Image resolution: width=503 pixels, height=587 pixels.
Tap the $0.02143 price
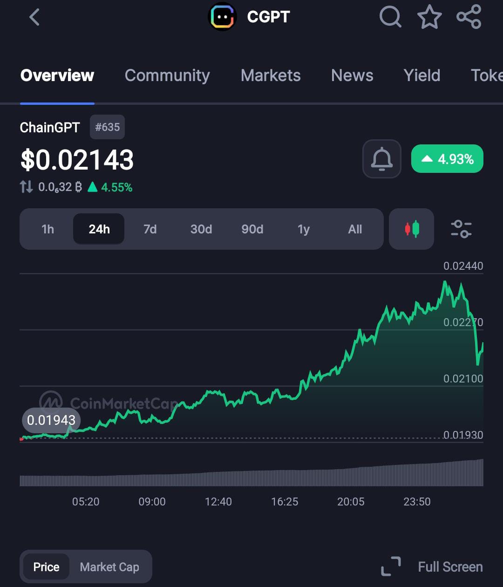(x=77, y=160)
